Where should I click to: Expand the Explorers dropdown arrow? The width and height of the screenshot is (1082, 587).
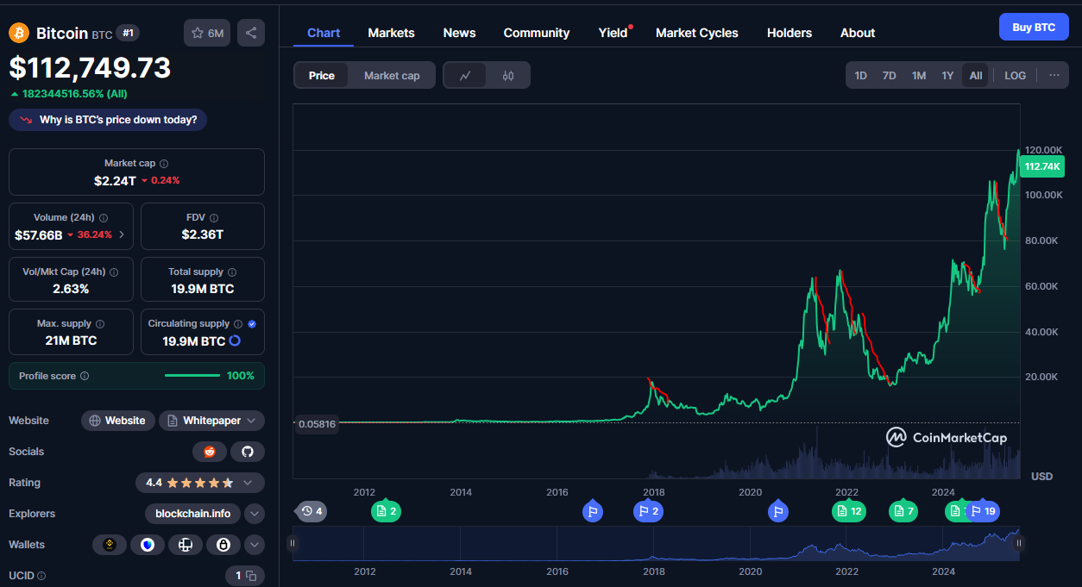tap(255, 514)
